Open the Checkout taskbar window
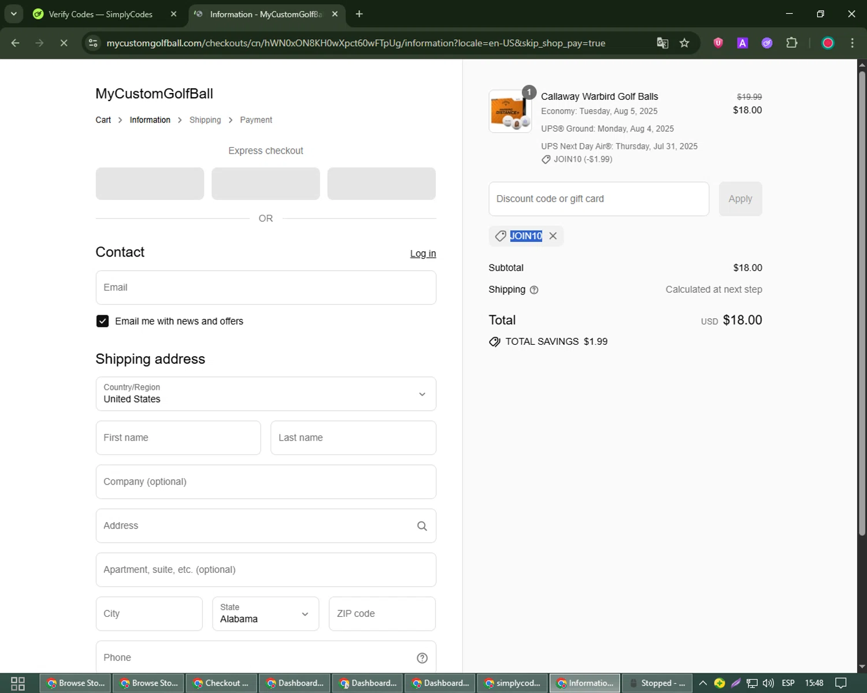 pyautogui.click(x=221, y=683)
